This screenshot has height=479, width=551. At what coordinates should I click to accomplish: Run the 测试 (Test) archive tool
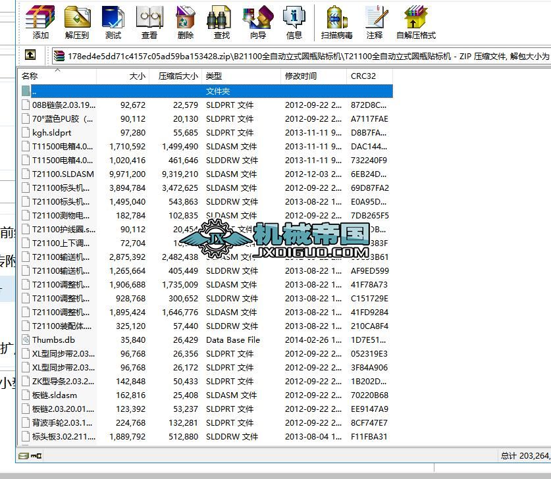coord(113,22)
